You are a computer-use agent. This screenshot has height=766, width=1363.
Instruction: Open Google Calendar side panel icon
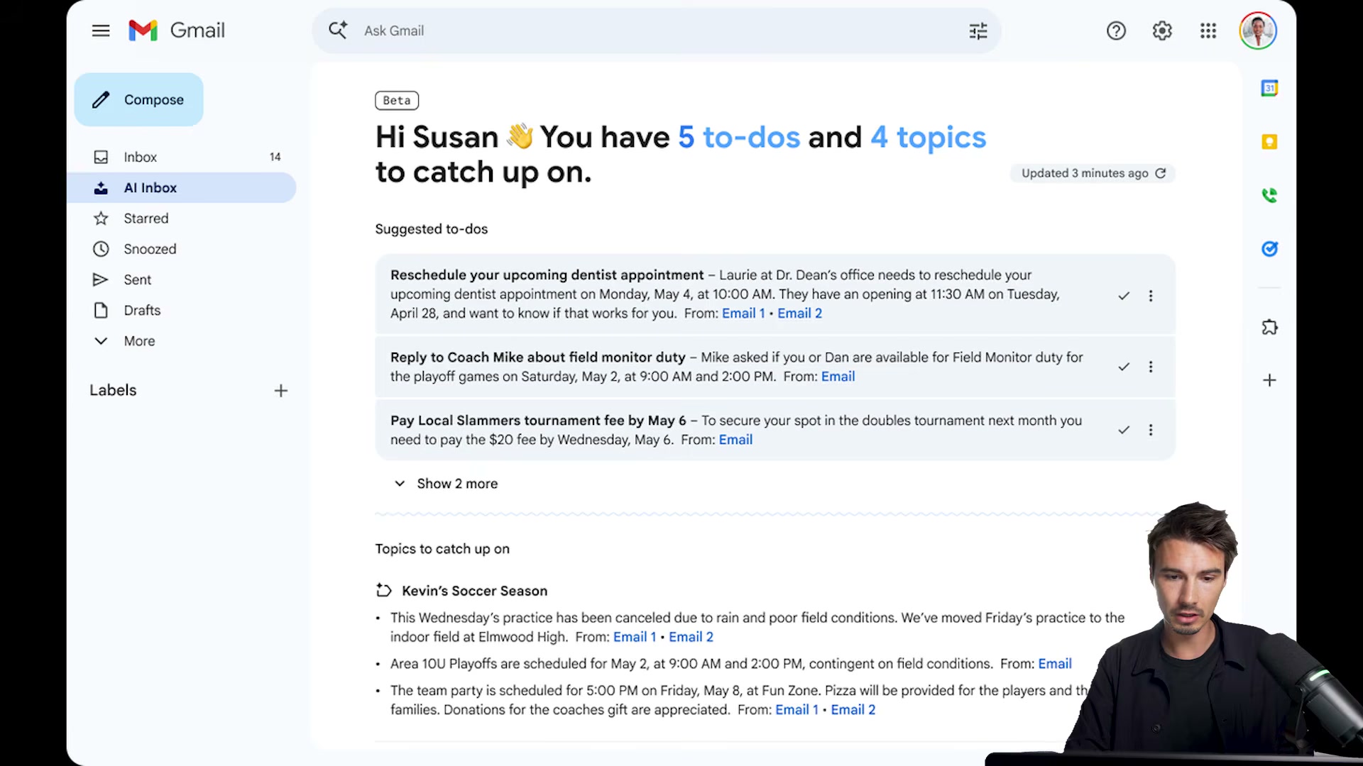point(1269,88)
